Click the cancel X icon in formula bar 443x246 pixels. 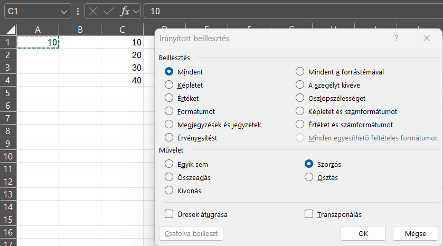click(x=93, y=11)
